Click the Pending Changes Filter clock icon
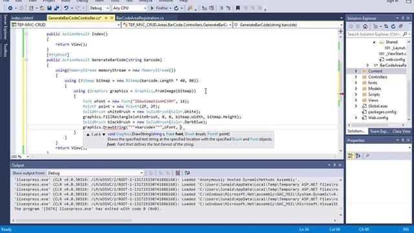The height and width of the screenshot is (233, 414). 375,27
